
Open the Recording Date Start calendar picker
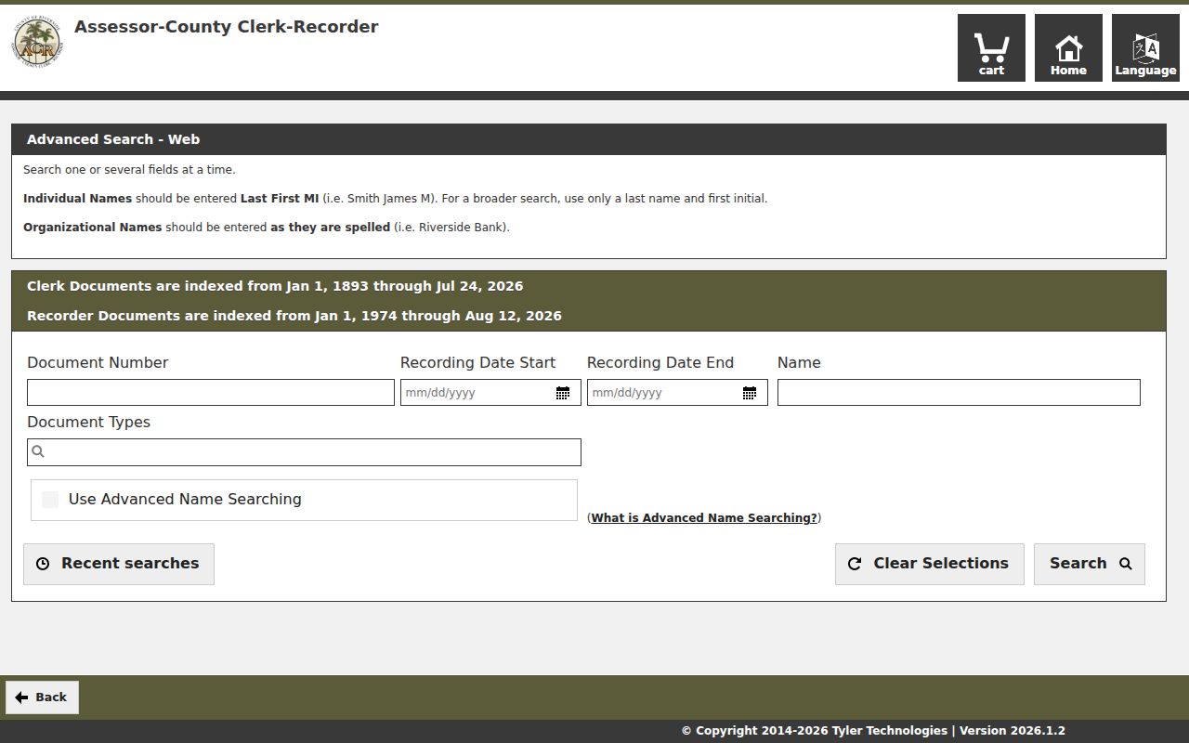pos(563,393)
